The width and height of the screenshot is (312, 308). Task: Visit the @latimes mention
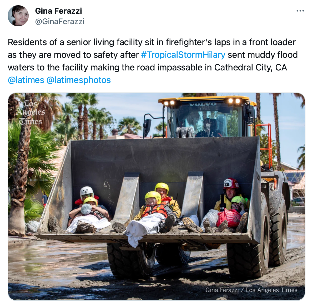click(26, 80)
